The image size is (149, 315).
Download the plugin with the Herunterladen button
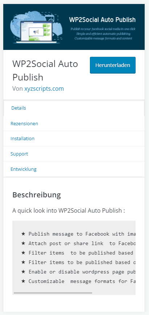pos(113,65)
